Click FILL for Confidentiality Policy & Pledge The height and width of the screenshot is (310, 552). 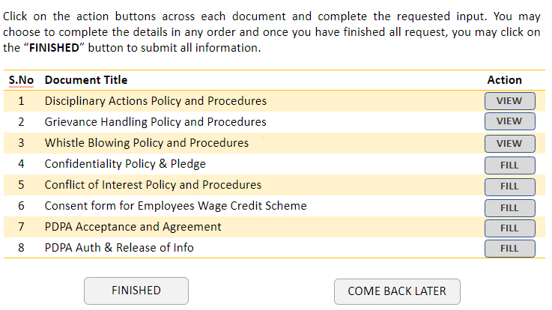point(510,165)
